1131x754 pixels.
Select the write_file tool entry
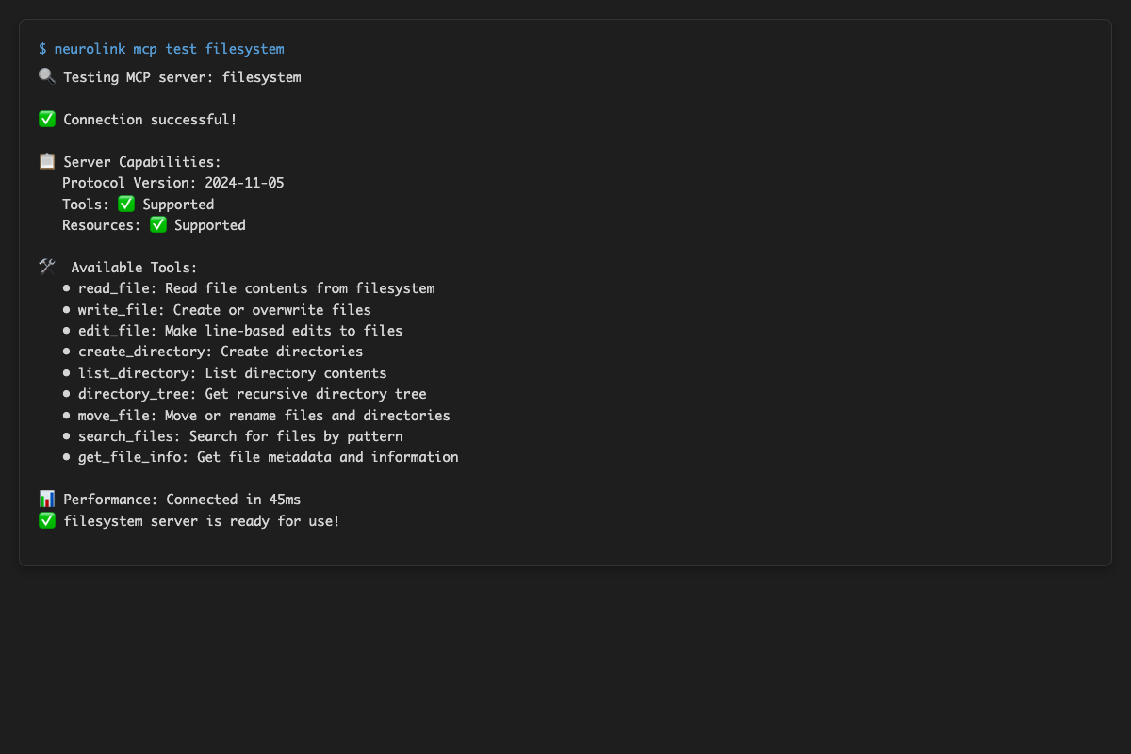coord(224,310)
